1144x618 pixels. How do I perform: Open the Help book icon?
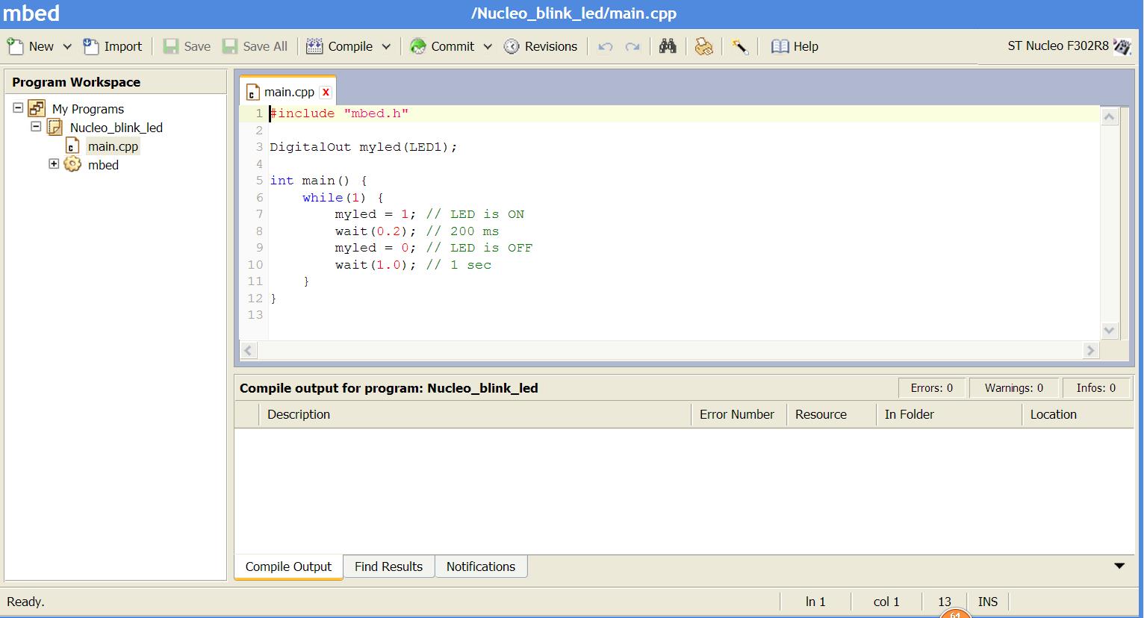(x=795, y=46)
